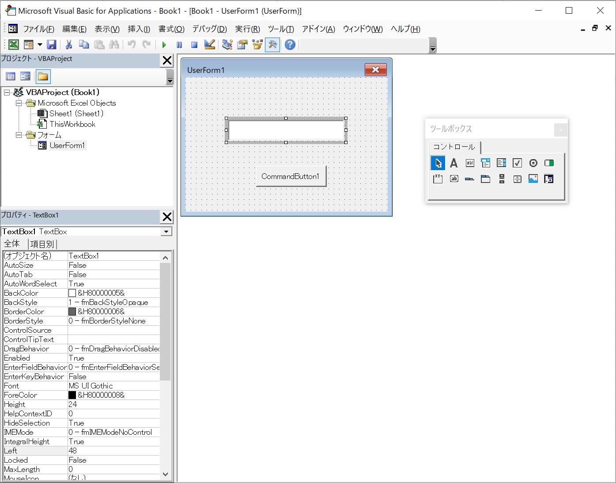Choose the Frame control in the toolbox
Viewport: 616px width, 483px height.
[x=438, y=179]
